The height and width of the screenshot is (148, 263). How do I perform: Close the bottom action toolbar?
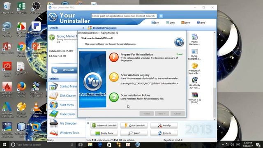pos(88,123)
